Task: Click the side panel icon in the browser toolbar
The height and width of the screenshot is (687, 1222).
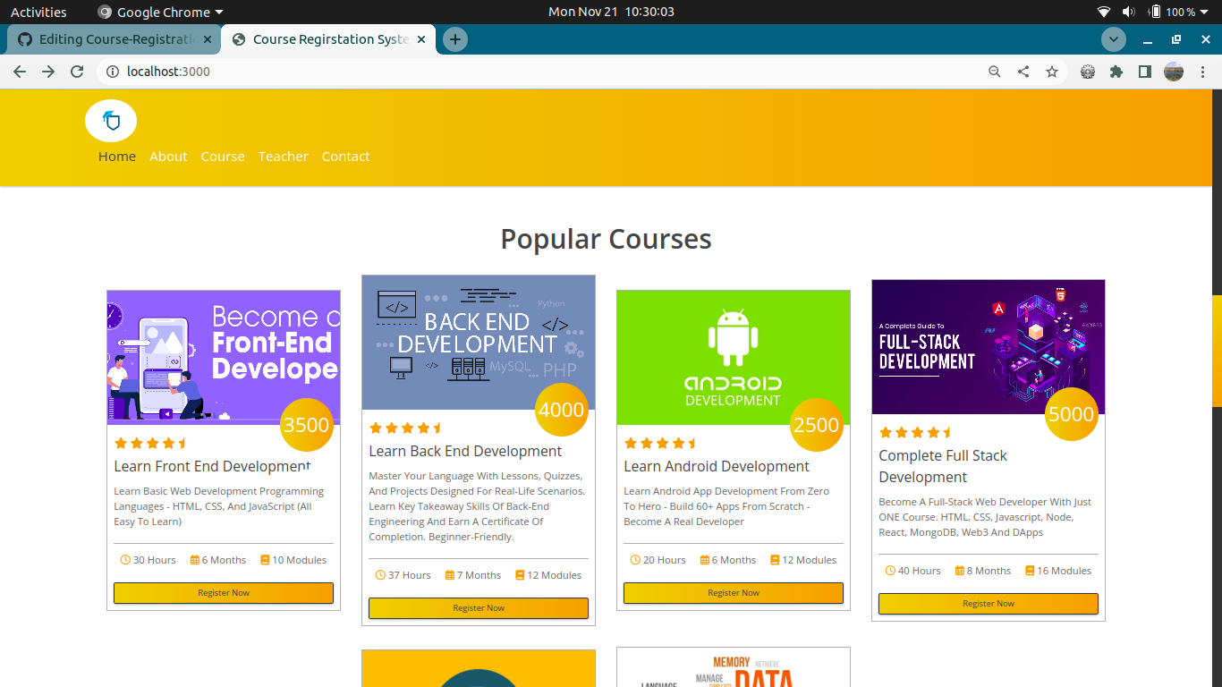Action: [x=1144, y=71]
